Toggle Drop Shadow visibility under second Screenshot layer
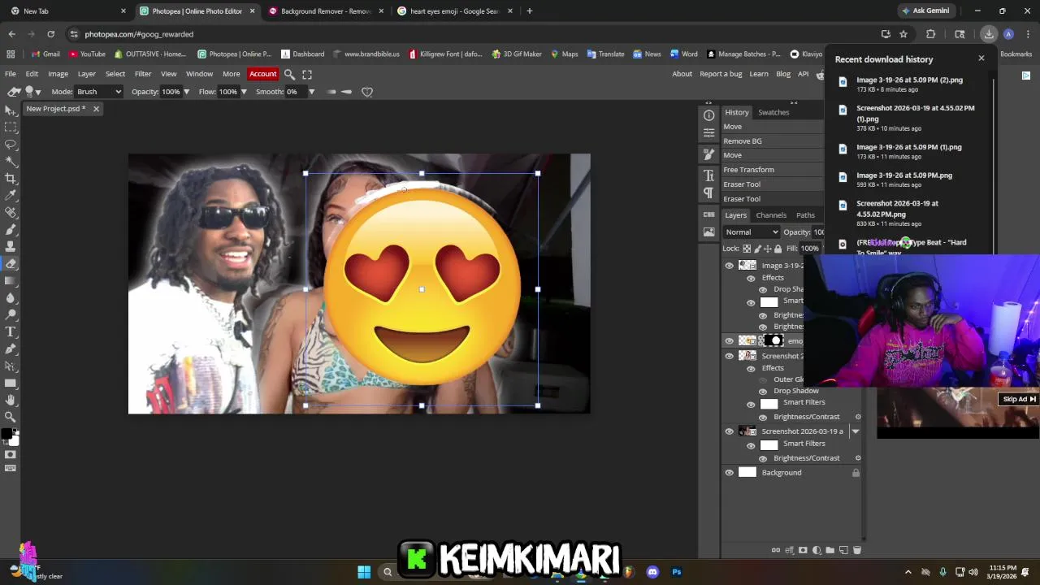 coord(763,391)
